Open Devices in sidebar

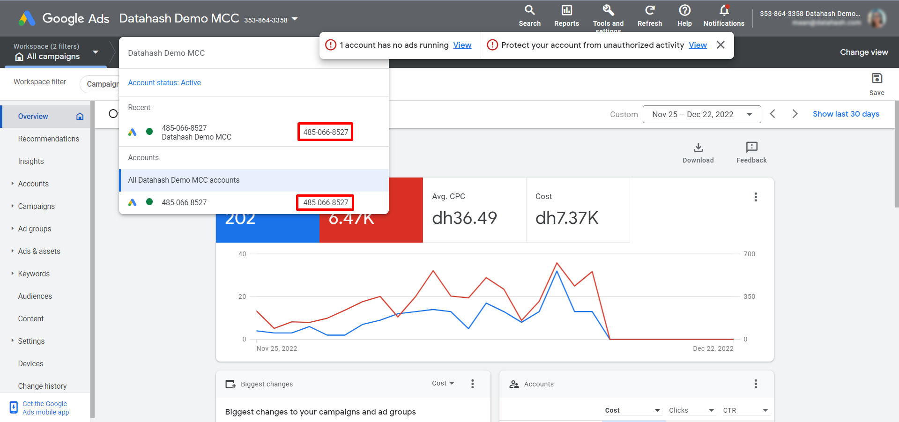[30, 363]
